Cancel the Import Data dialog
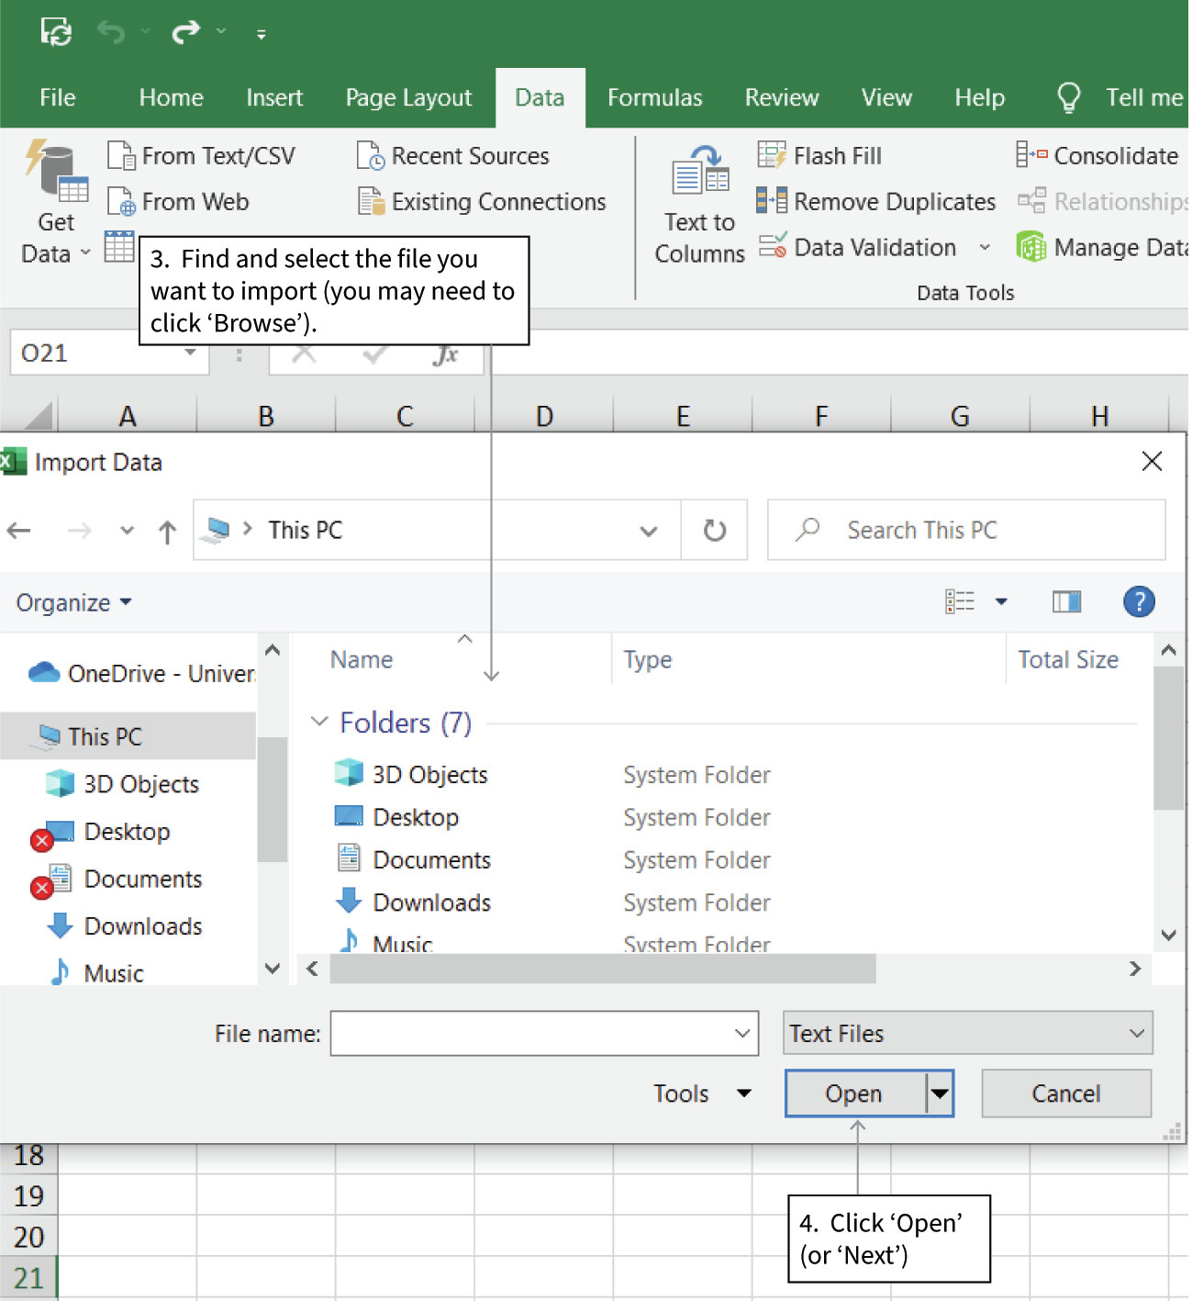The width and height of the screenshot is (1192, 1301). [1065, 1094]
